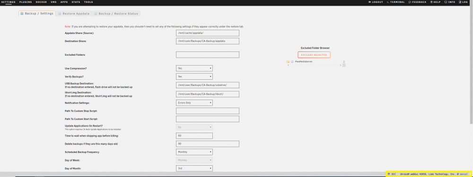
Task: Click folder browser scroll right arrow
Action: pos(341,65)
